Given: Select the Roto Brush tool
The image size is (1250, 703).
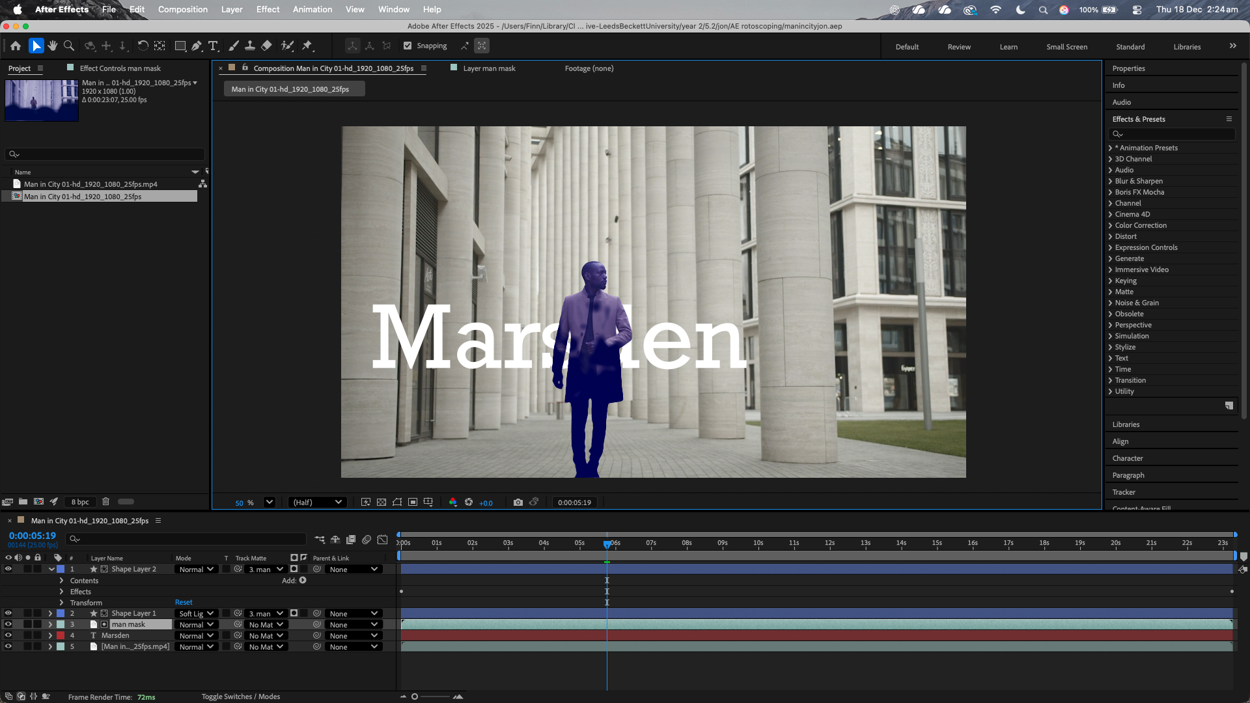Looking at the screenshot, I should point(287,46).
